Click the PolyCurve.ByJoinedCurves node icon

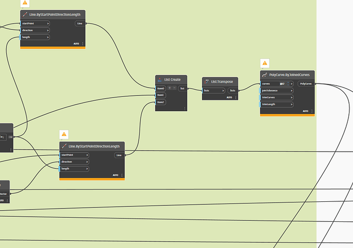click(x=265, y=75)
